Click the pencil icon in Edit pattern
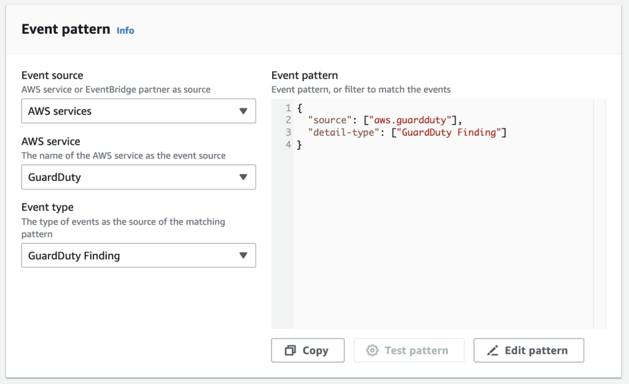Screen dimensions: 629x384 tap(493, 350)
